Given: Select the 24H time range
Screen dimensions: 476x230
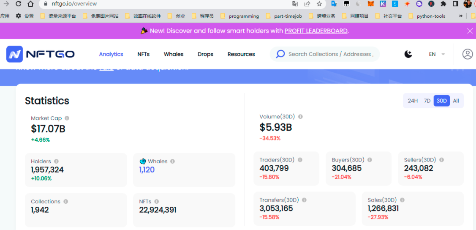Looking at the screenshot, I should (413, 101).
